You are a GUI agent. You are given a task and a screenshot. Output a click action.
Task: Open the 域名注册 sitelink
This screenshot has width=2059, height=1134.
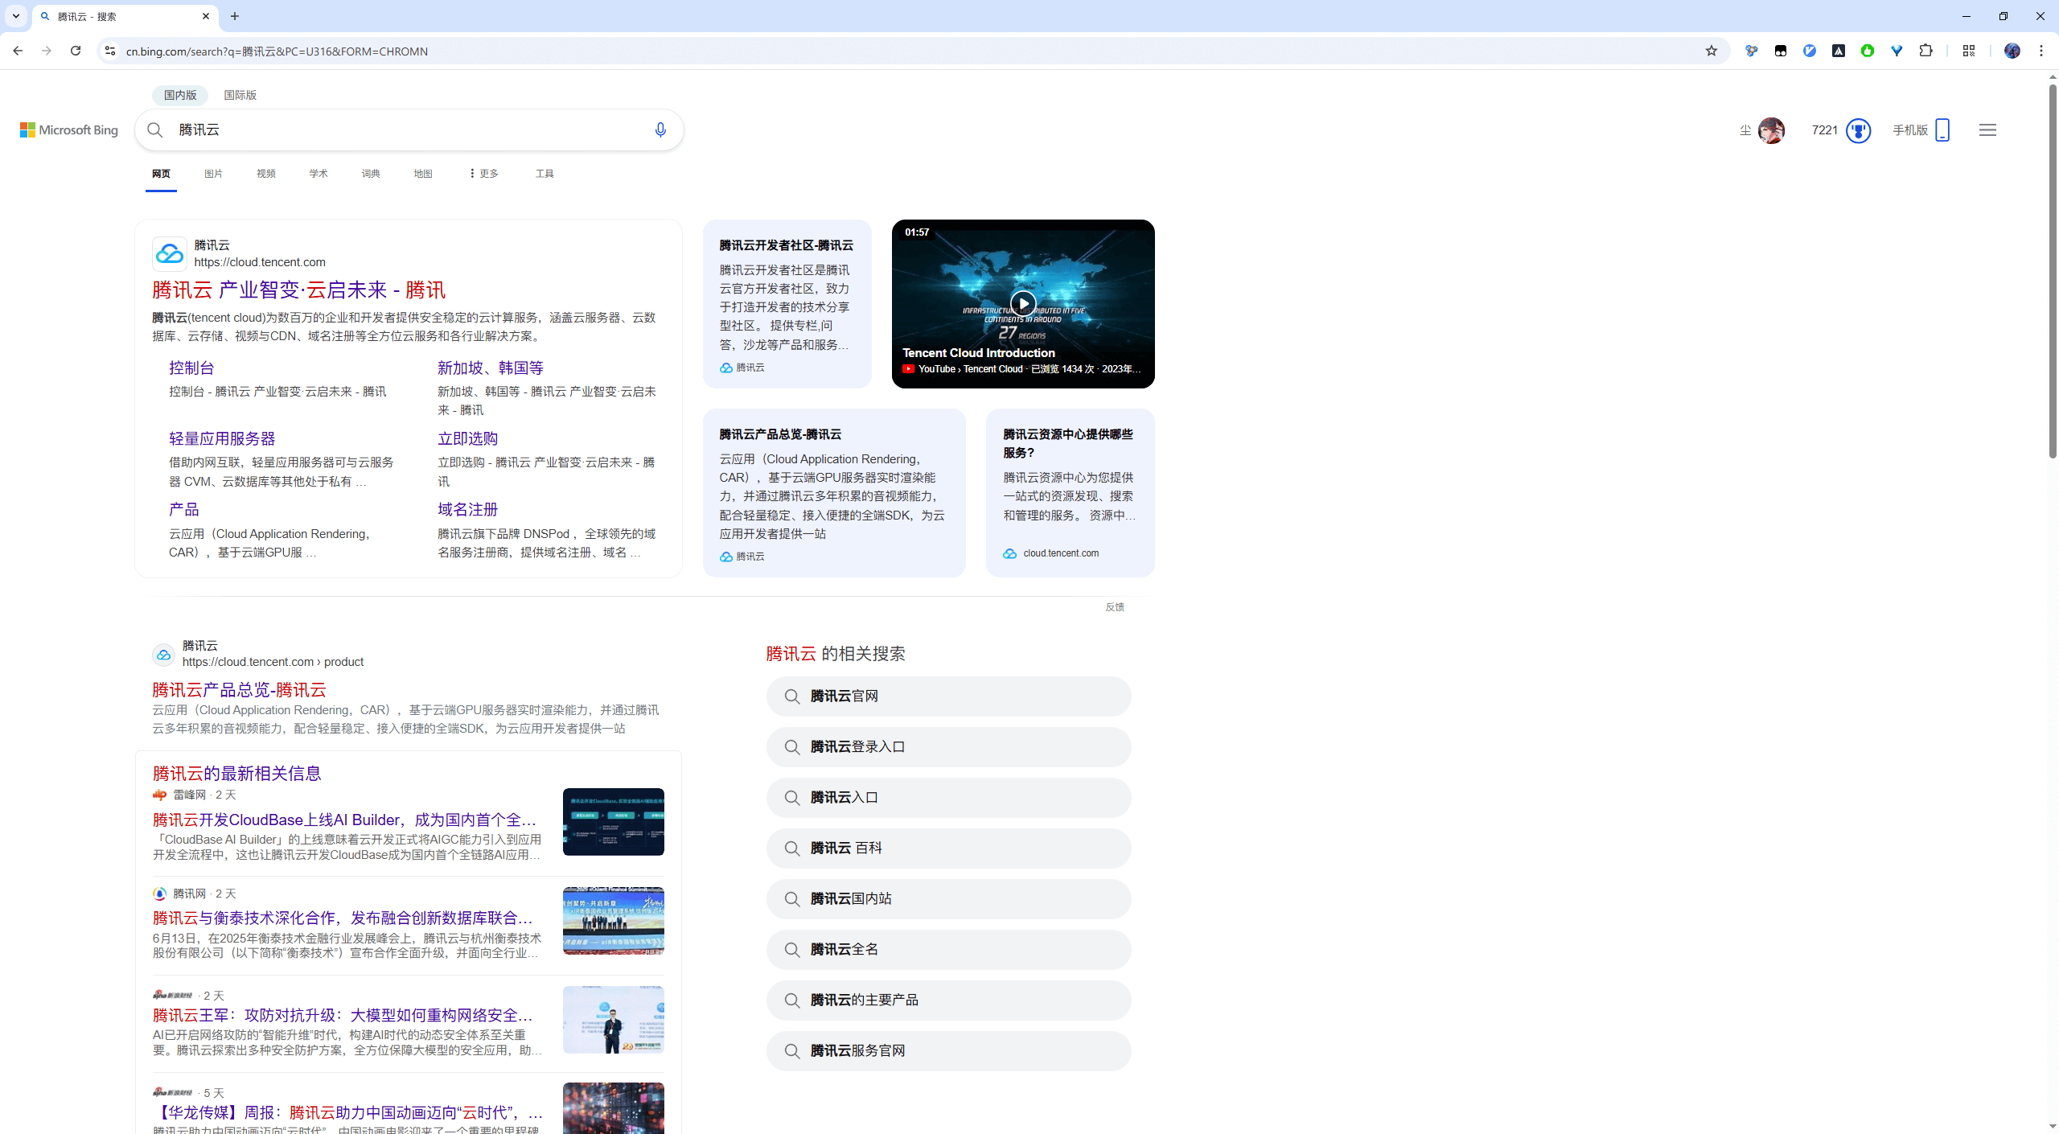click(467, 510)
